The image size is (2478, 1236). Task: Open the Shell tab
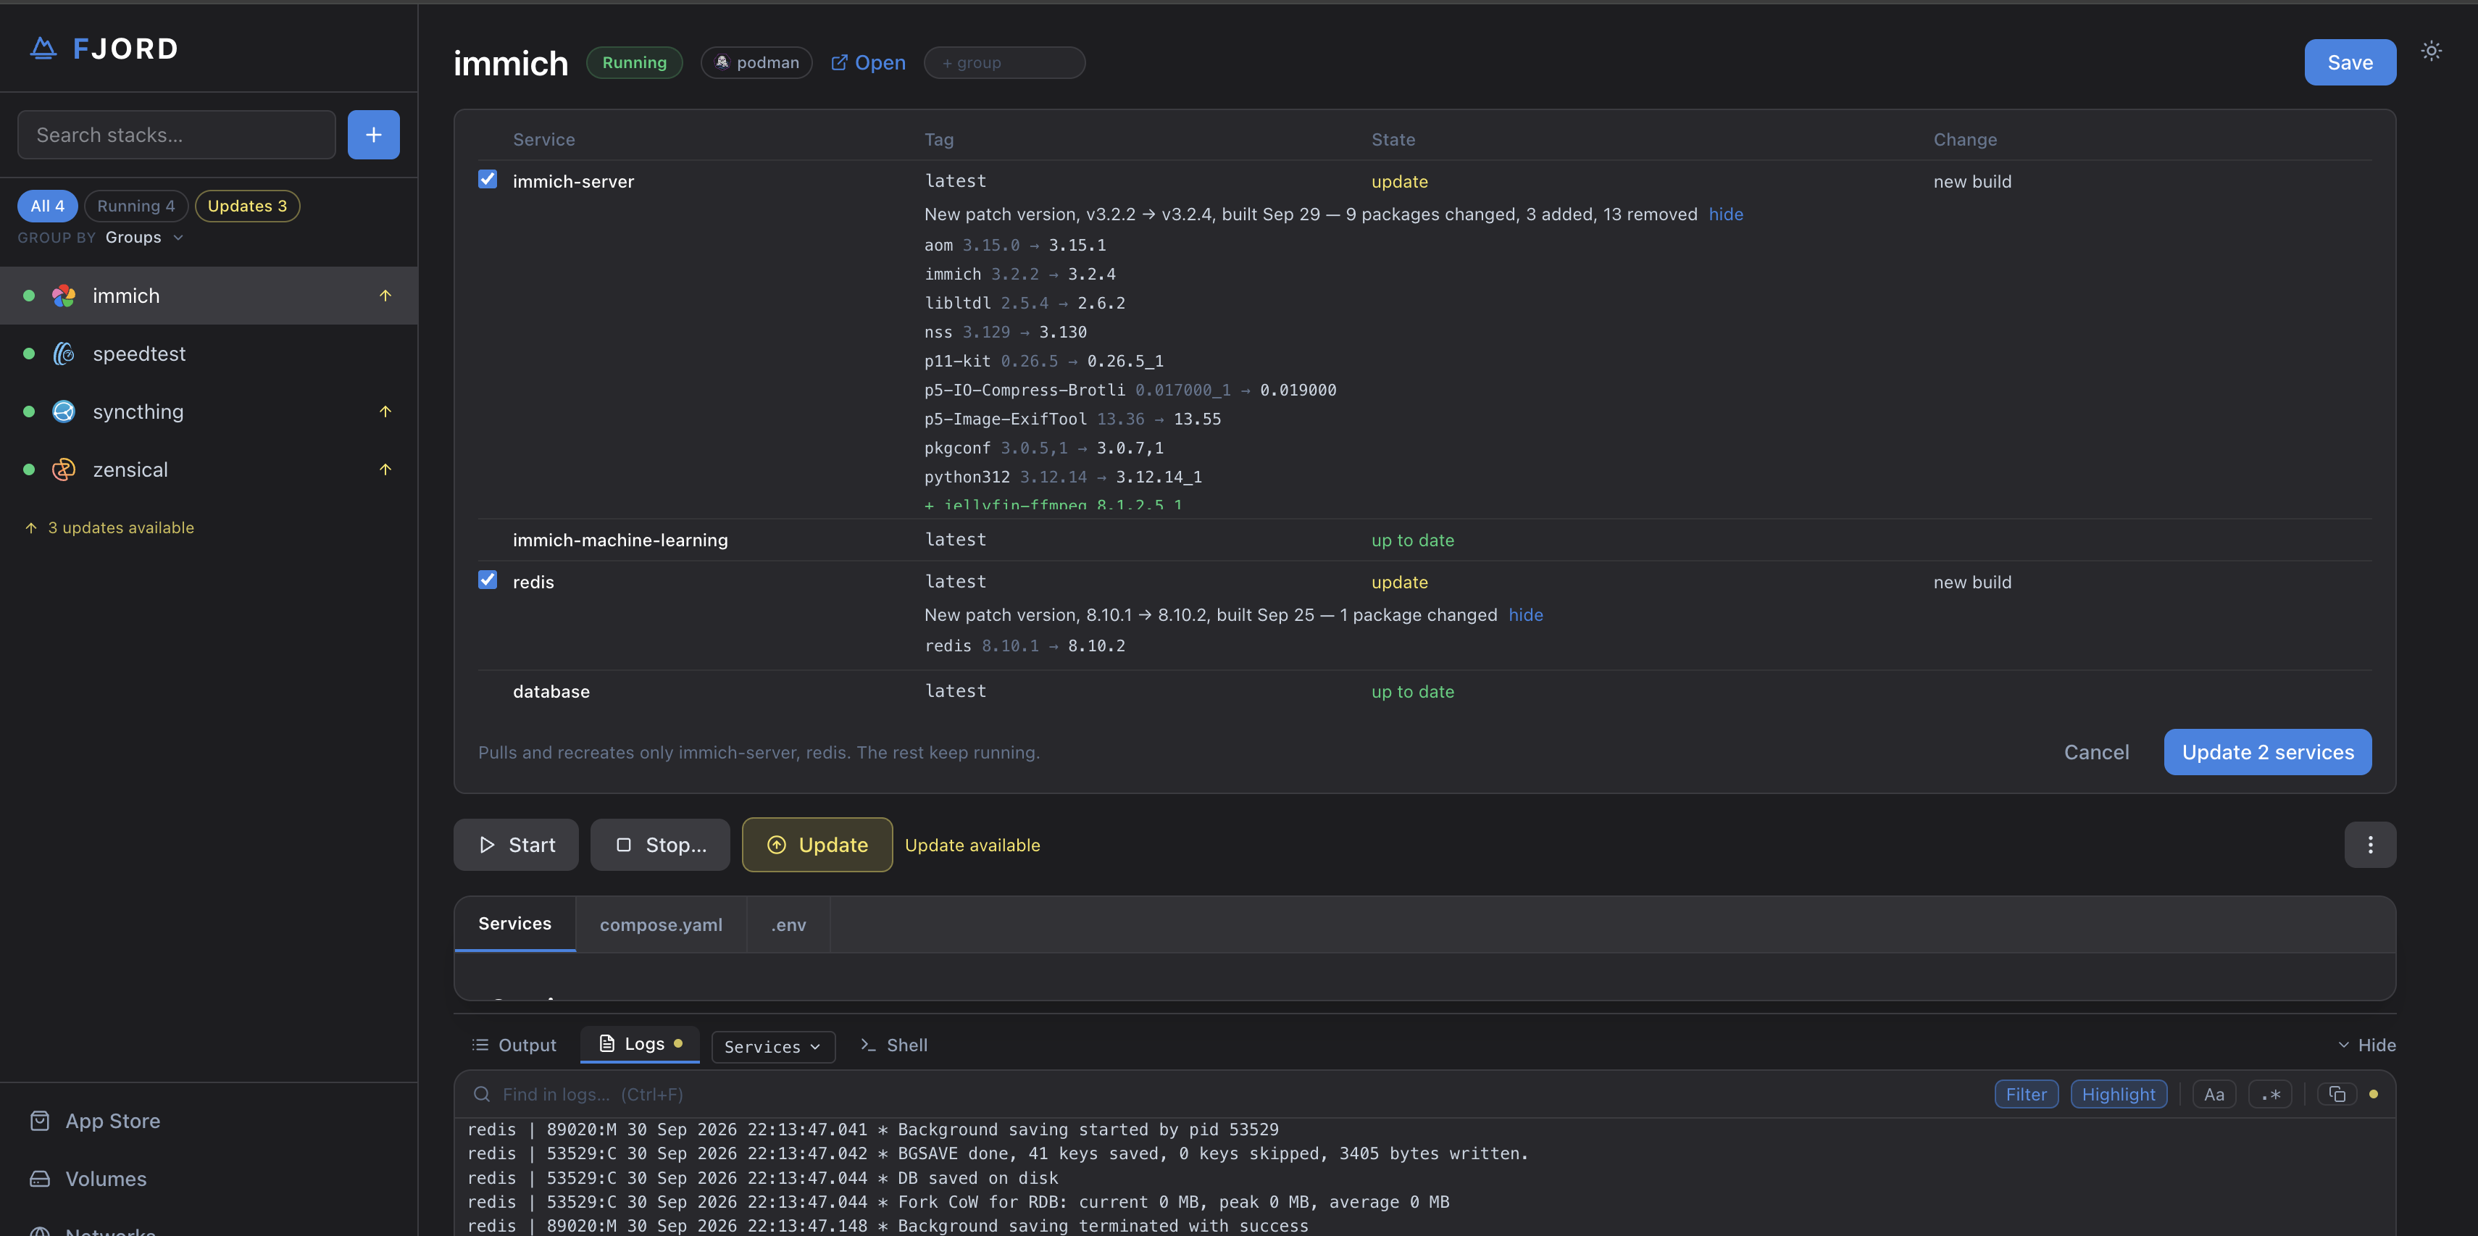893,1045
